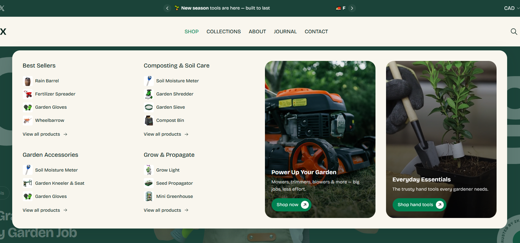Click Garden Gloves icon under Best Sellers
The image size is (520, 243).
pyautogui.click(x=28, y=107)
